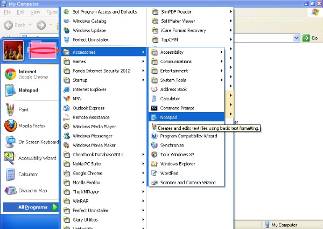
Task: Open lower Perfect Uninstaller folder entry
Action: click(x=104, y=210)
